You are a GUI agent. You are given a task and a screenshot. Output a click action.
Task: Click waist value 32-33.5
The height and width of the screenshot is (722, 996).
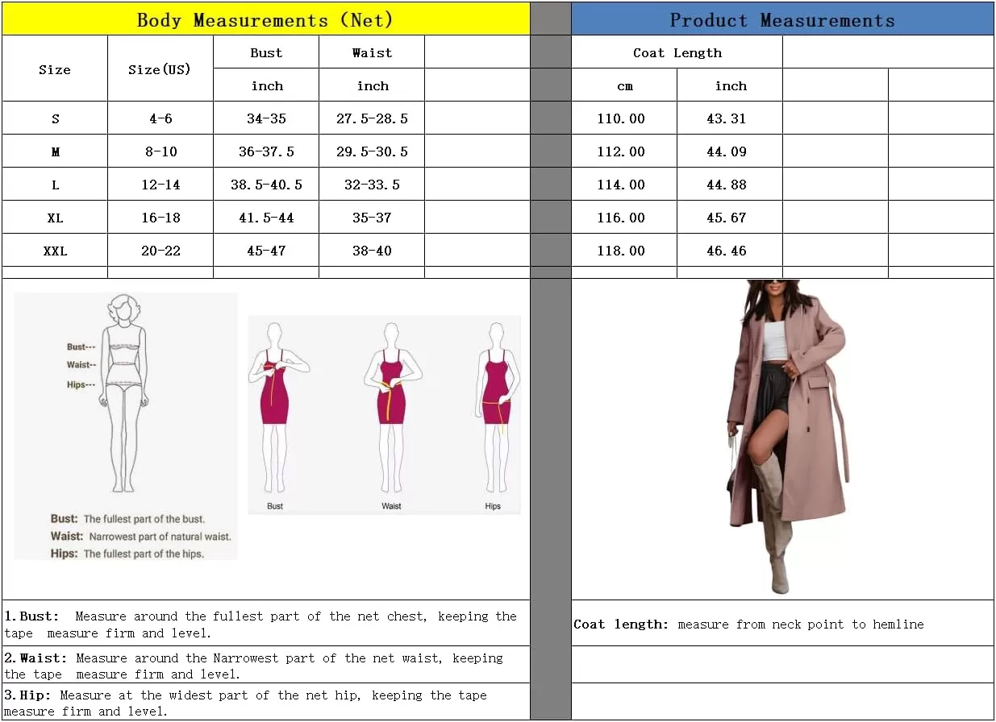tap(372, 185)
